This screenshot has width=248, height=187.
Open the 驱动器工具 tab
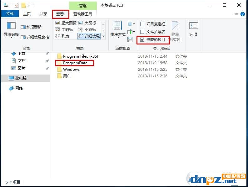(x=83, y=14)
